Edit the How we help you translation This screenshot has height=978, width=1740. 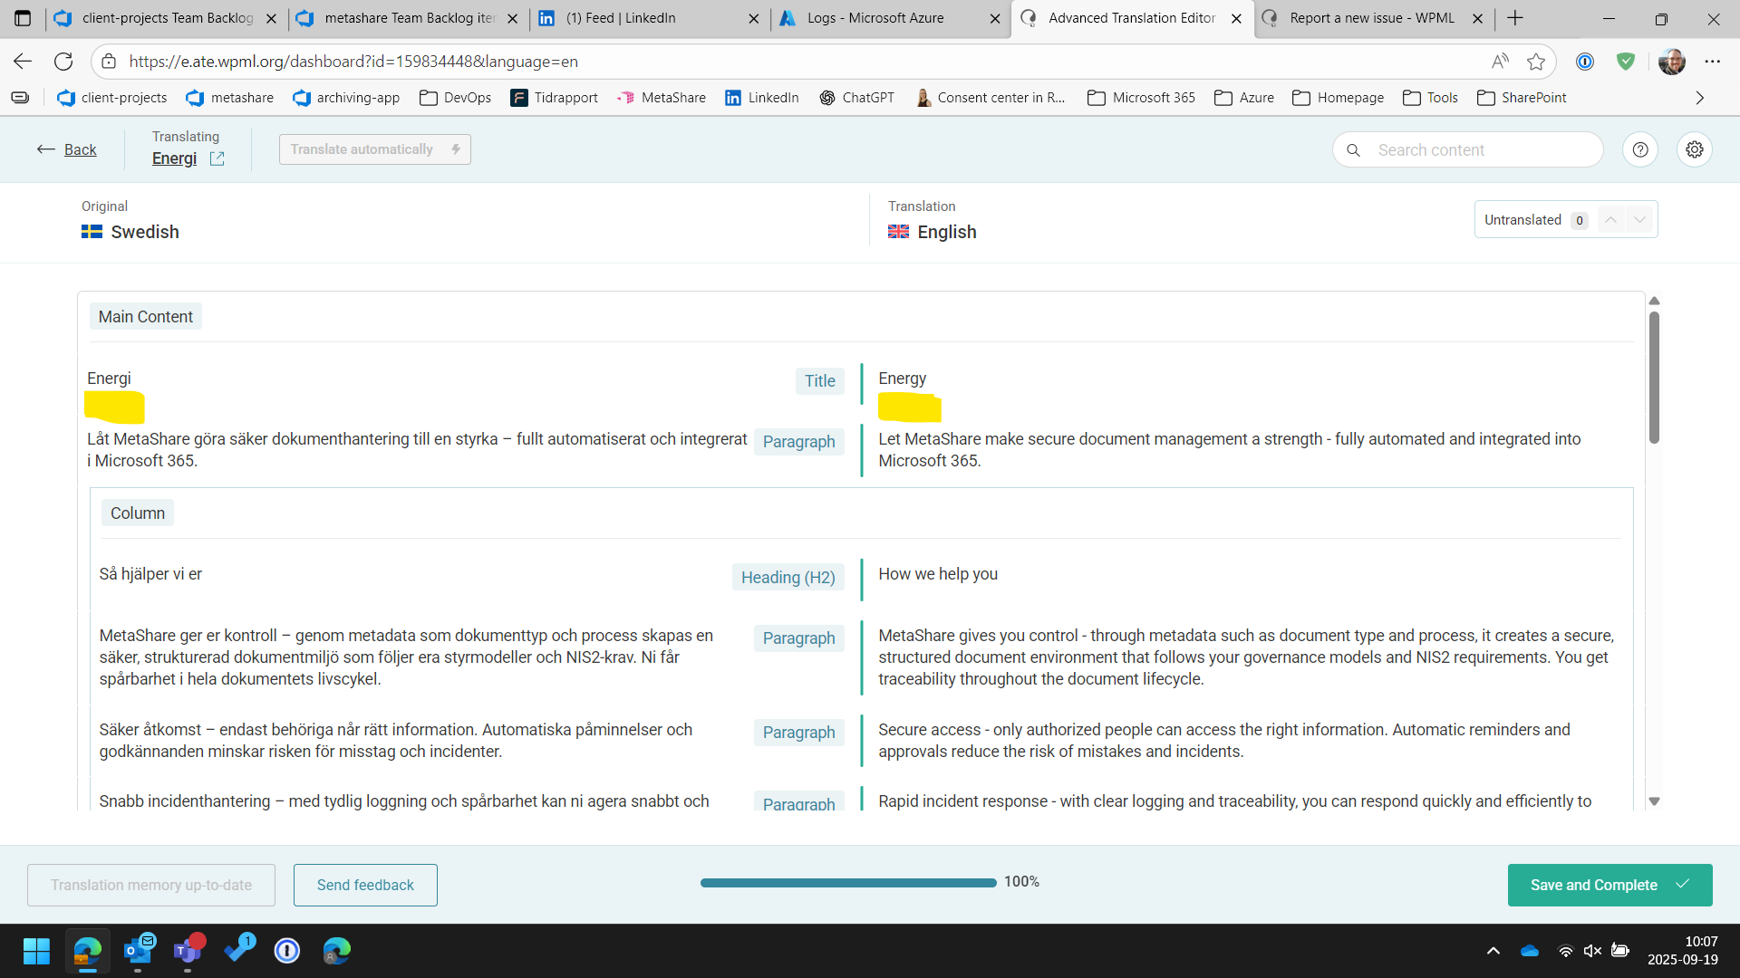tap(938, 574)
